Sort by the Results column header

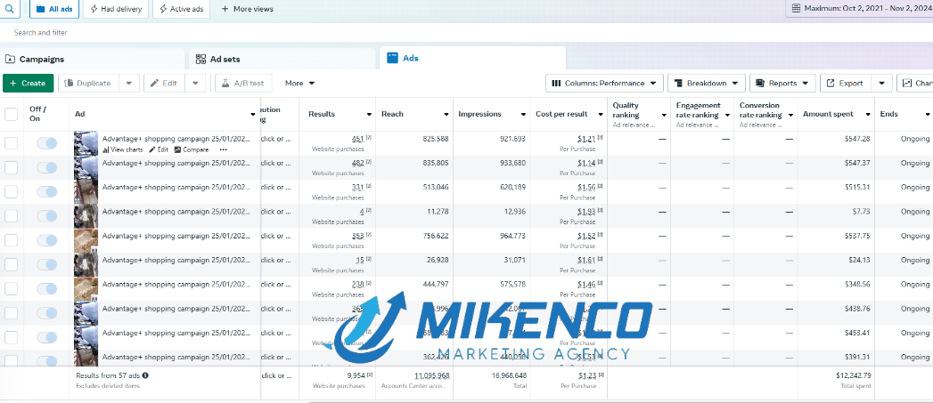[x=322, y=114]
